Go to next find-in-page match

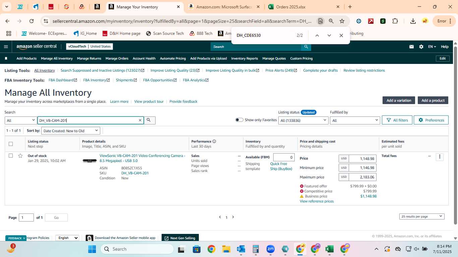(x=329, y=35)
